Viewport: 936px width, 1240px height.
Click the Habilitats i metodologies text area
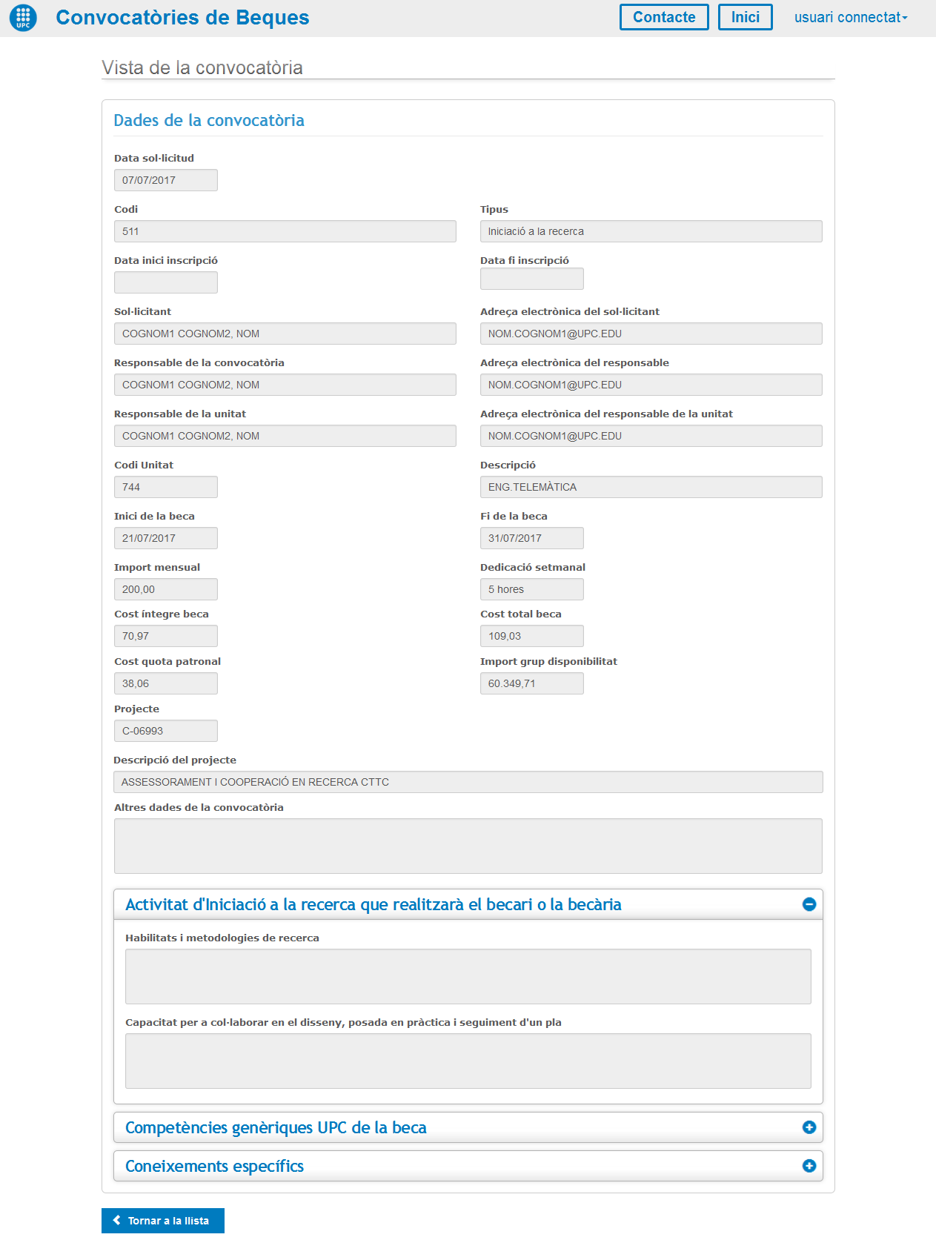[x=468, y=976]
